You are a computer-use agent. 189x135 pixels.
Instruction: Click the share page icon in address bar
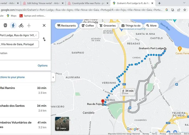(x=179, y=10)
